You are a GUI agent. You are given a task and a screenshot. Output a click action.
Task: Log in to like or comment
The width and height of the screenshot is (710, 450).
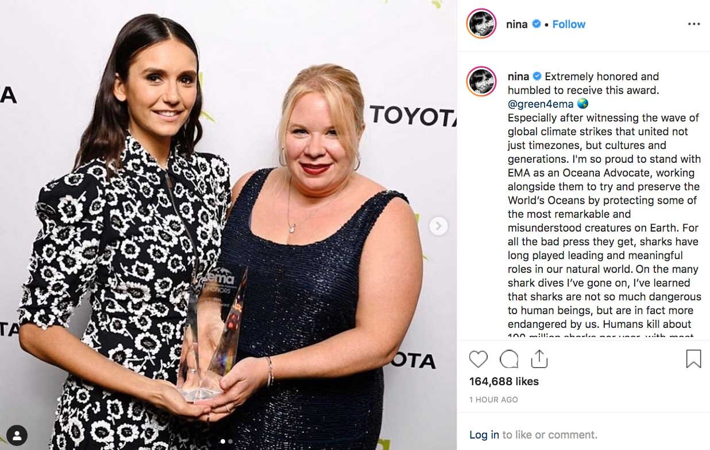[484, 435]
